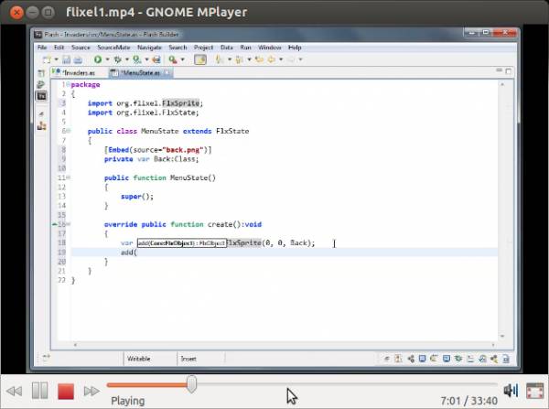Click the seek slider handle

(x=191, y=384)
